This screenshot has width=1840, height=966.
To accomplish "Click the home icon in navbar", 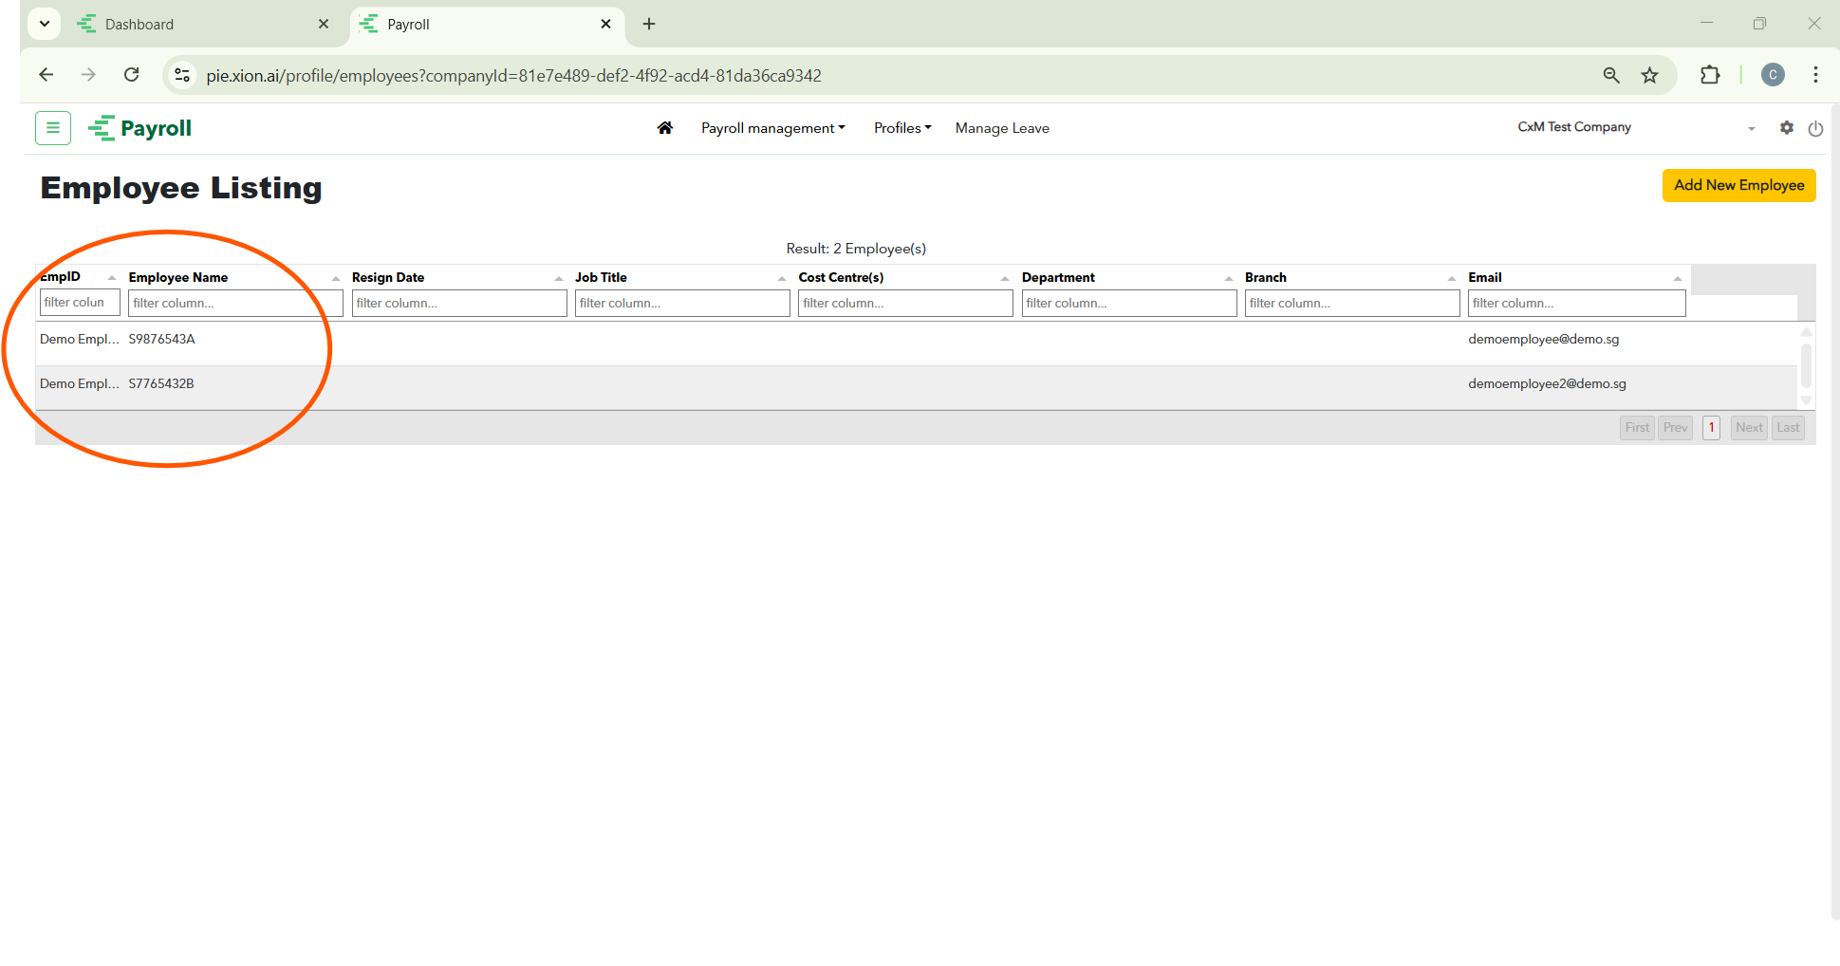I will [x=664, y=128].
